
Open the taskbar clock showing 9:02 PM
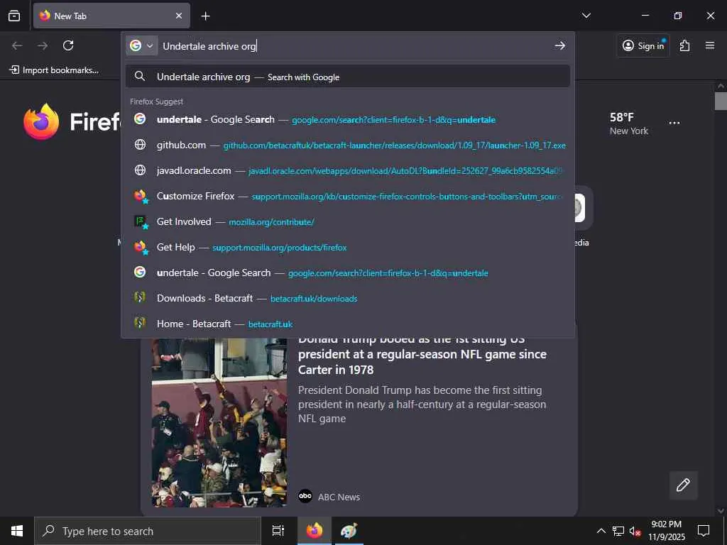coord(666,531)
